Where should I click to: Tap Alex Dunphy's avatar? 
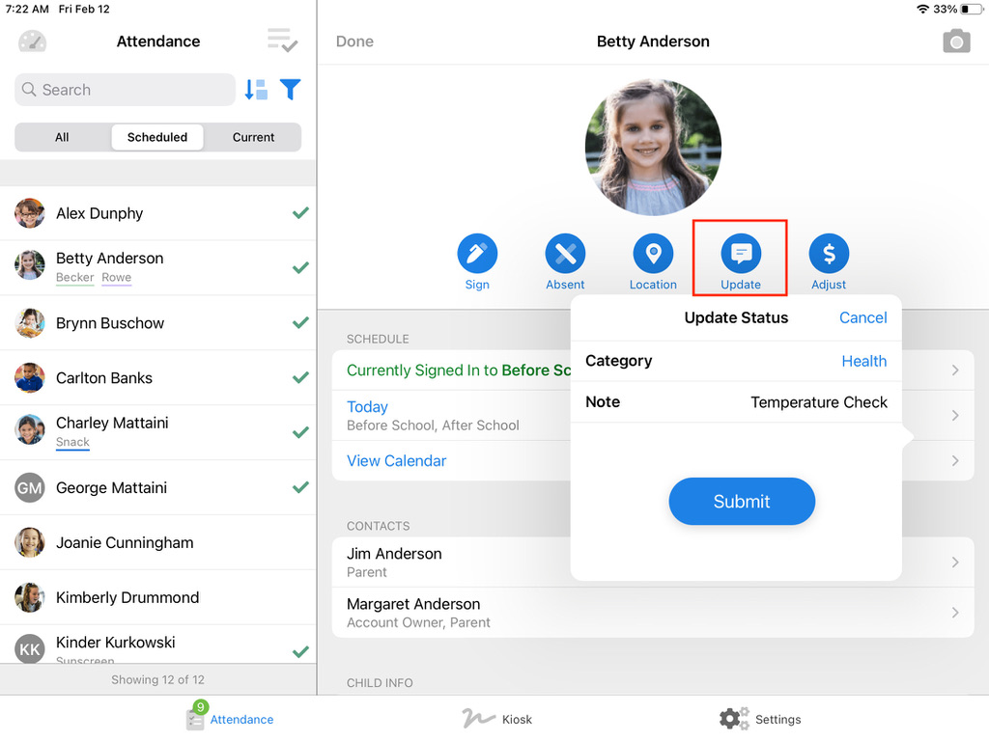(30, 213)
